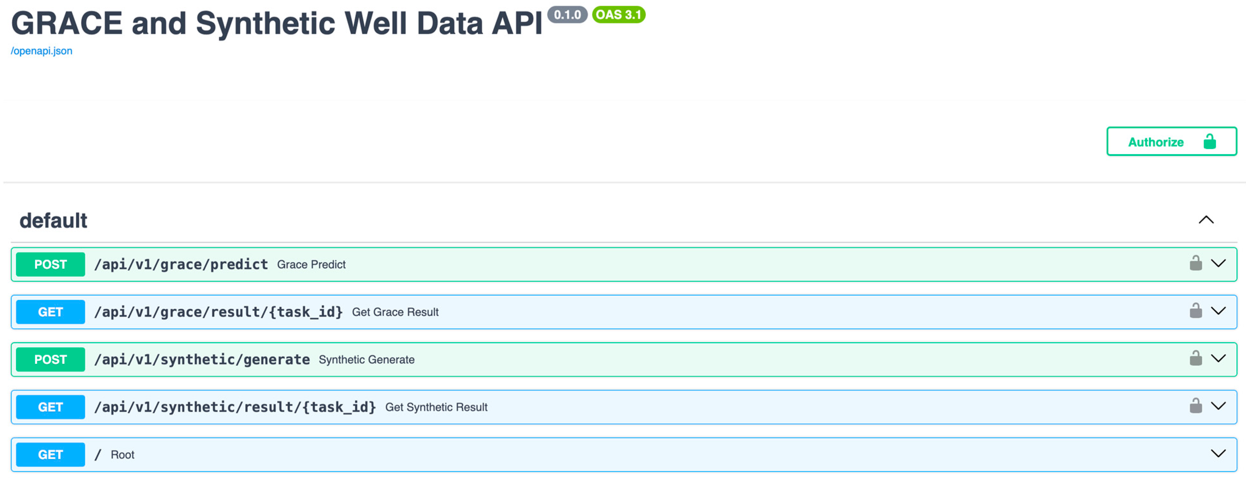Image resolution: width=1246 pixels, height=484 pixels.
Task: Expand the POST /api/v1/grace/predict chevron
Action: pyautogui.click(x=1218, y=264)
